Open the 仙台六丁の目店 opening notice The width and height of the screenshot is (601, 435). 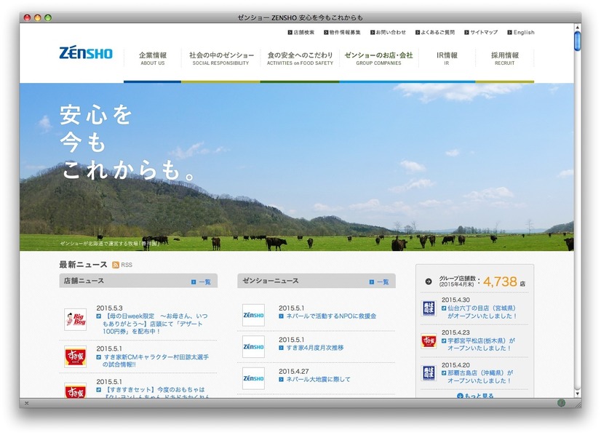pos(479,312)
